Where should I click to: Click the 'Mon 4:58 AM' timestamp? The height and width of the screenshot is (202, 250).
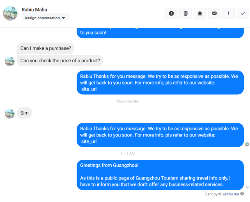[127, 101]
